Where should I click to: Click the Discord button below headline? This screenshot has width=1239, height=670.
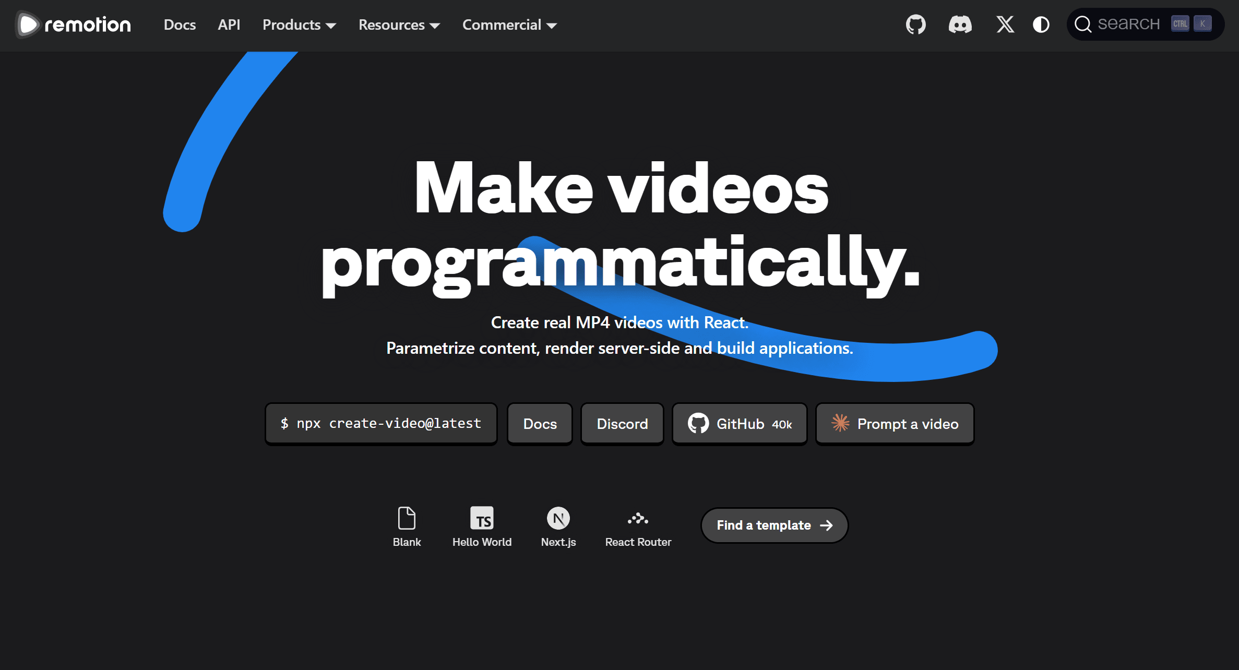622,424
